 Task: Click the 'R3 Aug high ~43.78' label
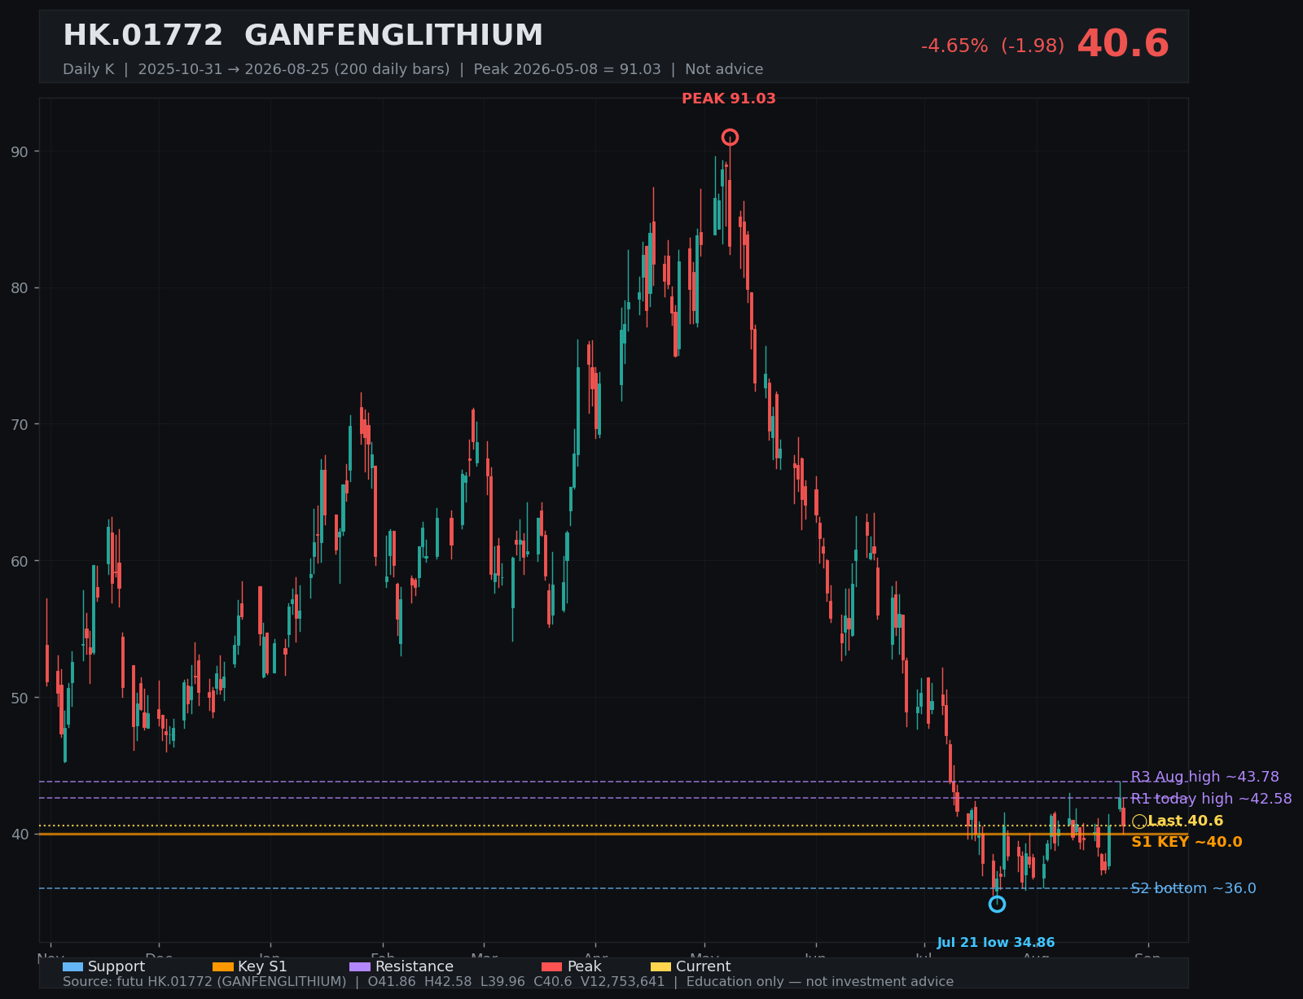pyautogui.click(x=1204, y=777)
